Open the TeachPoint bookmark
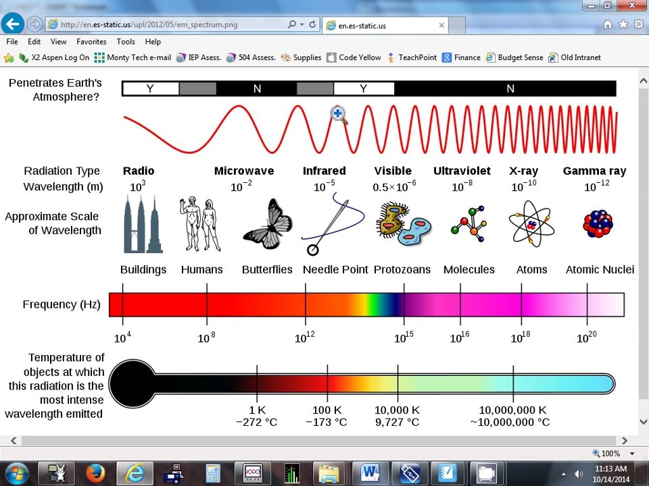 [412, 58]
